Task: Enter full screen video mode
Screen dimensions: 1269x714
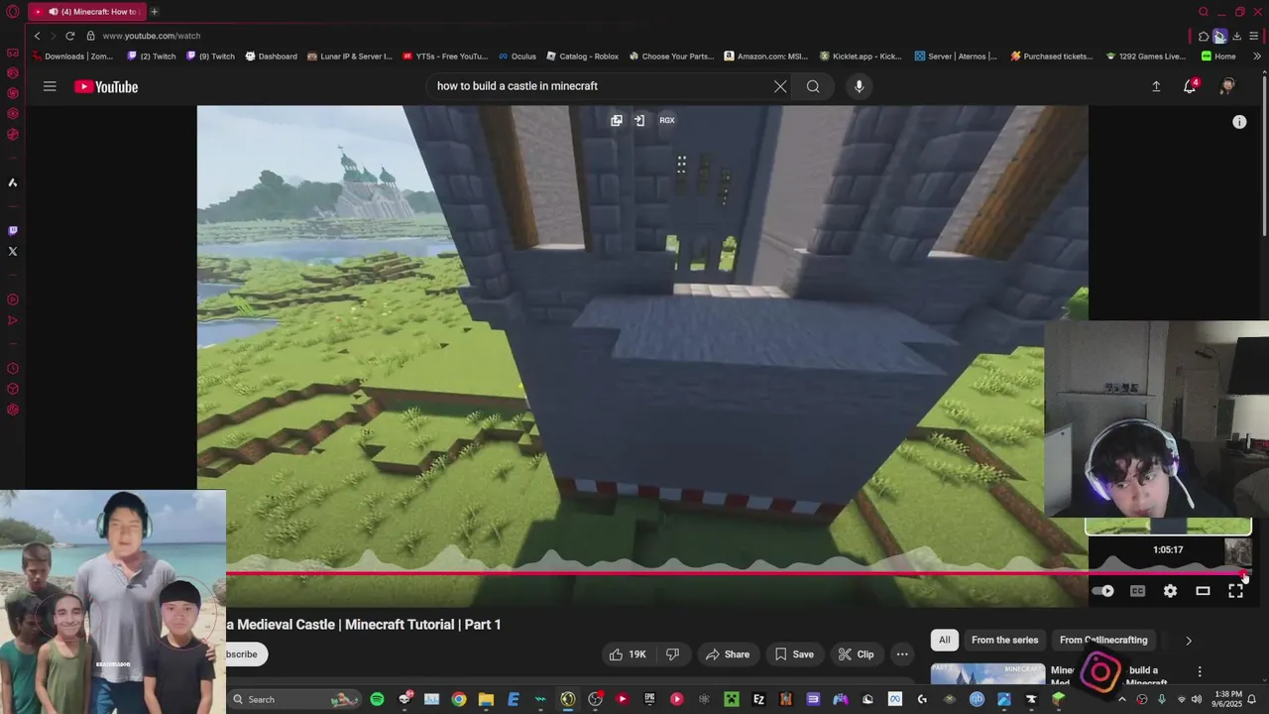Action: pyautogui.click(x=1235, y=591)
